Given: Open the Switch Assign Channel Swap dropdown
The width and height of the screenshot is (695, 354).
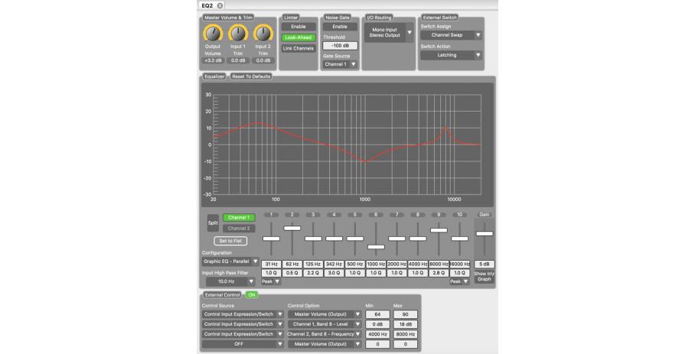Looking at the screenshot, I should pos(451,35).
